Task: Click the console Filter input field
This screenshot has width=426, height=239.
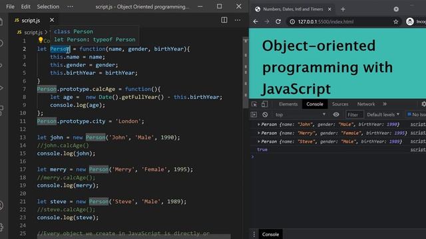Action: tap(354, 115)
